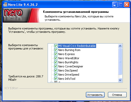Click the scroll down arrow in components list

pos(120,80)
